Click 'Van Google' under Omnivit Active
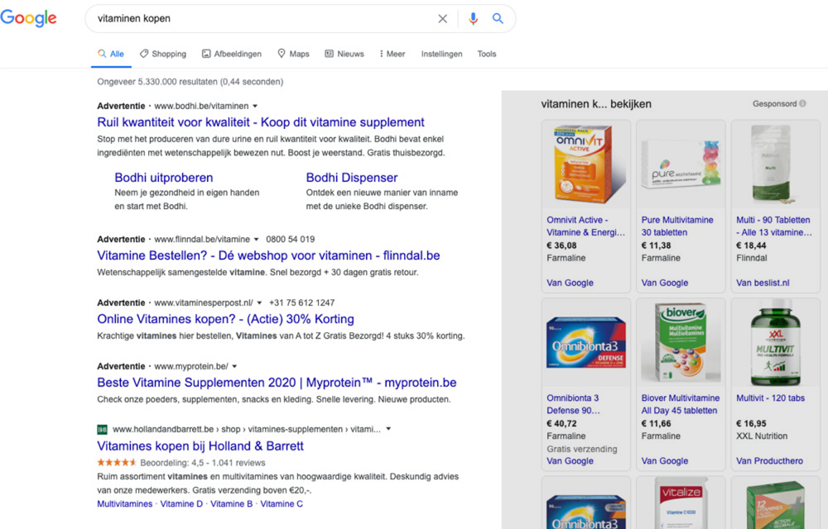The width and height of the screenshot is (828, 529). pos(570,283)
